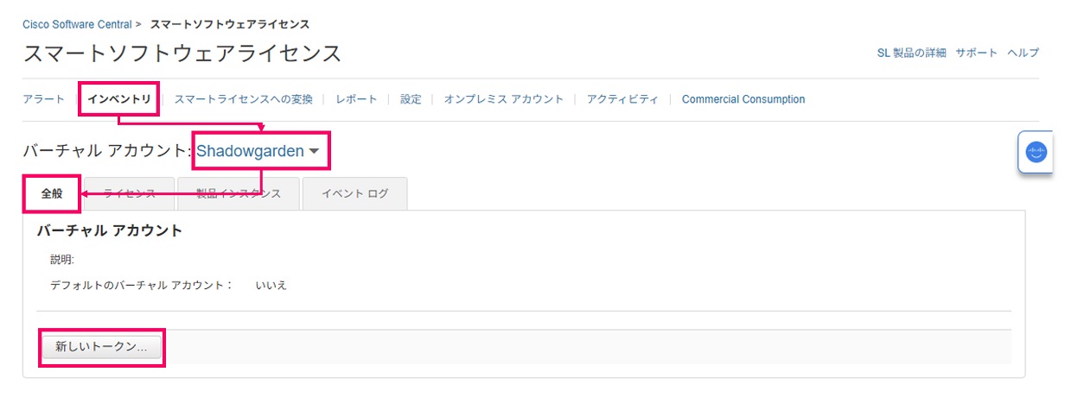Go to スマートライセンスへの変換
The height and width of the screenshot is (397, 1065).
coord(243,99)
